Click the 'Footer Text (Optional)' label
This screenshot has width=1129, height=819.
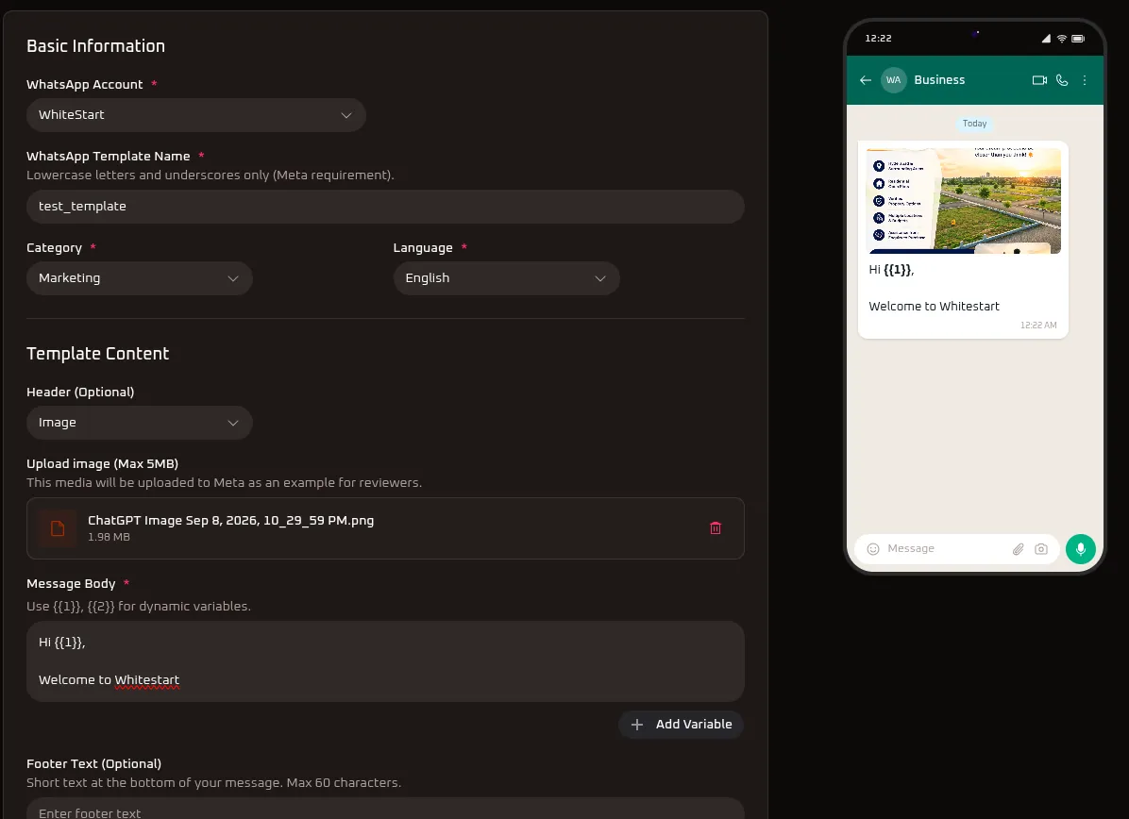(93, 764)
